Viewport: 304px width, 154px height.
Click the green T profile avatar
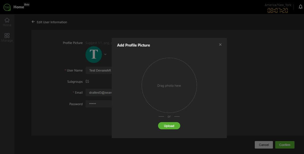pos(94,54)
